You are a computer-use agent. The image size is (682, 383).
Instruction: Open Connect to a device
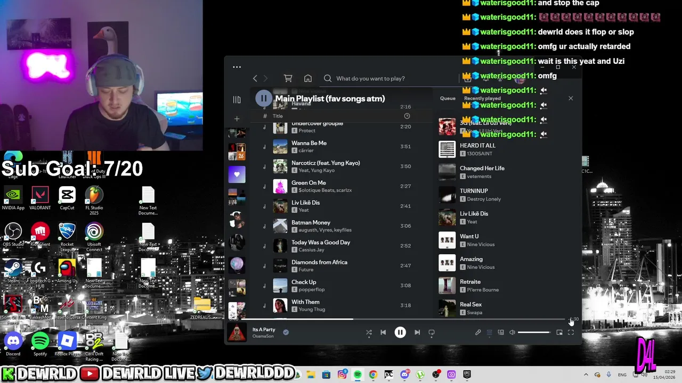point(501,332)
